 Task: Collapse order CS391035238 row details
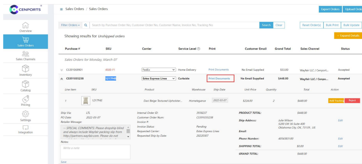tap(61, 79)
